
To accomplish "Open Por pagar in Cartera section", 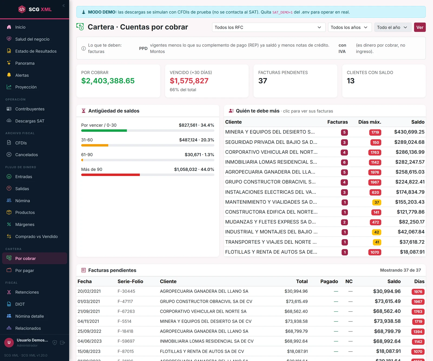I will (35, 270).
